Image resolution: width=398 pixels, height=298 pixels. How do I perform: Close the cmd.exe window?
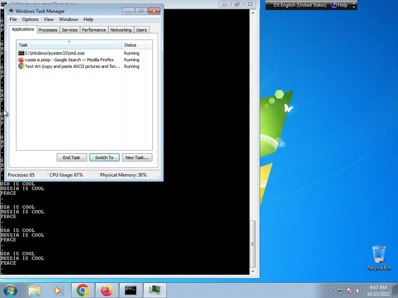250,4
